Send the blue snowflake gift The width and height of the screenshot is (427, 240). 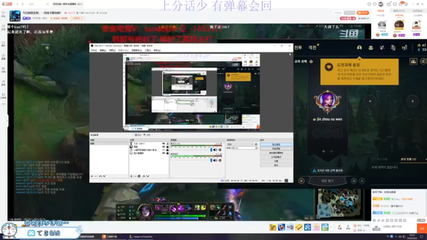coord(307,227)
